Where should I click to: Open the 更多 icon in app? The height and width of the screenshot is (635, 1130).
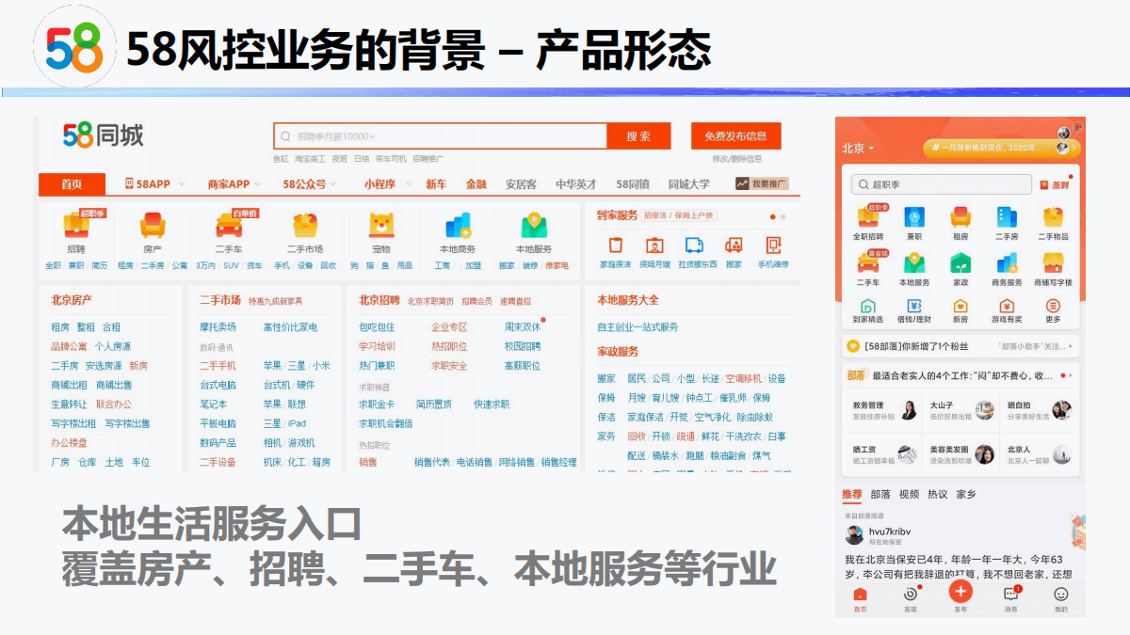1052,306
